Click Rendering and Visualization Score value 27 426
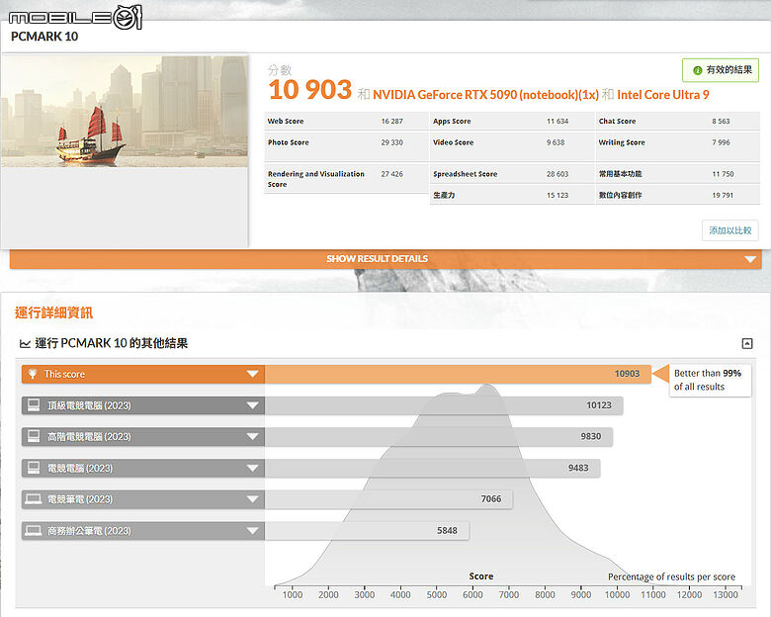Viewport: 771px width, 617px height. [391, 174]
